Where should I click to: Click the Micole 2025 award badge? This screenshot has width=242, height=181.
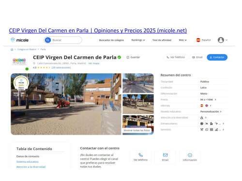(21, 83)
